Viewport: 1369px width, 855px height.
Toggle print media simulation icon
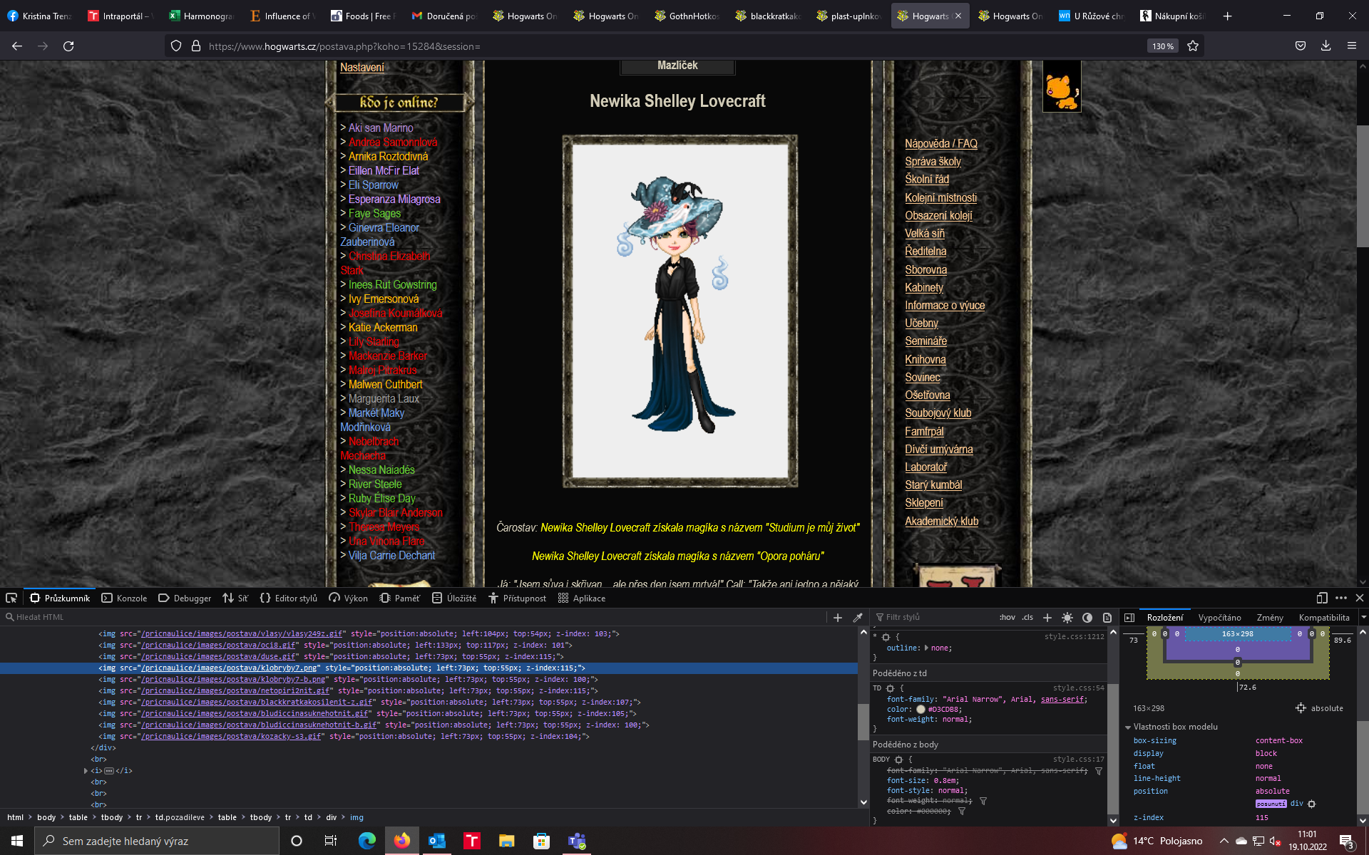[1107, 618]
